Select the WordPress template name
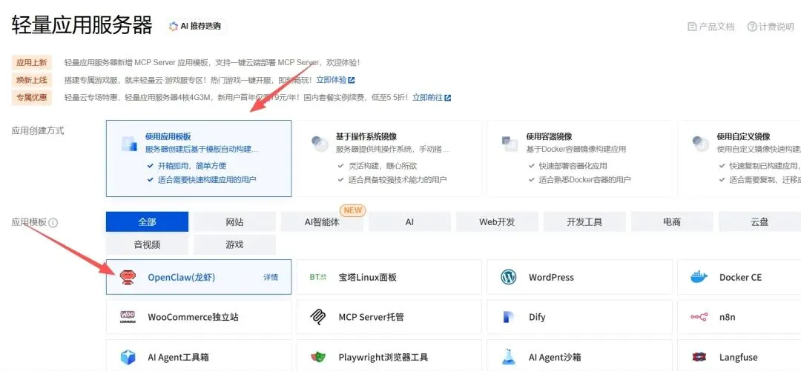Screen dimensions: 801x371 pos(551,278)
